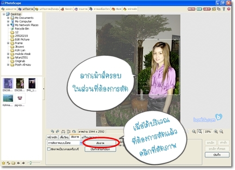235x170 pixels.
Task: Go to the next folder with the right arrow icon
Action: click(23, 163)
